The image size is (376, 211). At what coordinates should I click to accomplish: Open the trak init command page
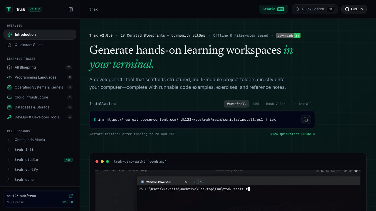click(x=40, y=150)
